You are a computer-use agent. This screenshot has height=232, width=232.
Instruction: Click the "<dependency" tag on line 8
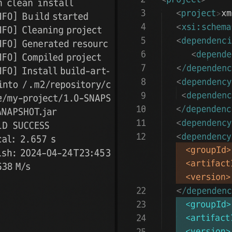204,82
